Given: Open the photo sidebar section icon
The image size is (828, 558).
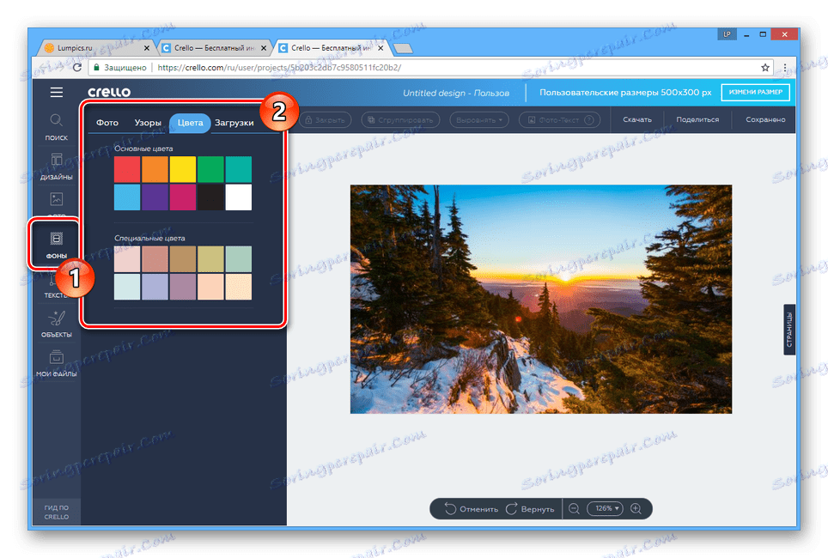Looking at the screenshot, I should [57, 199].
